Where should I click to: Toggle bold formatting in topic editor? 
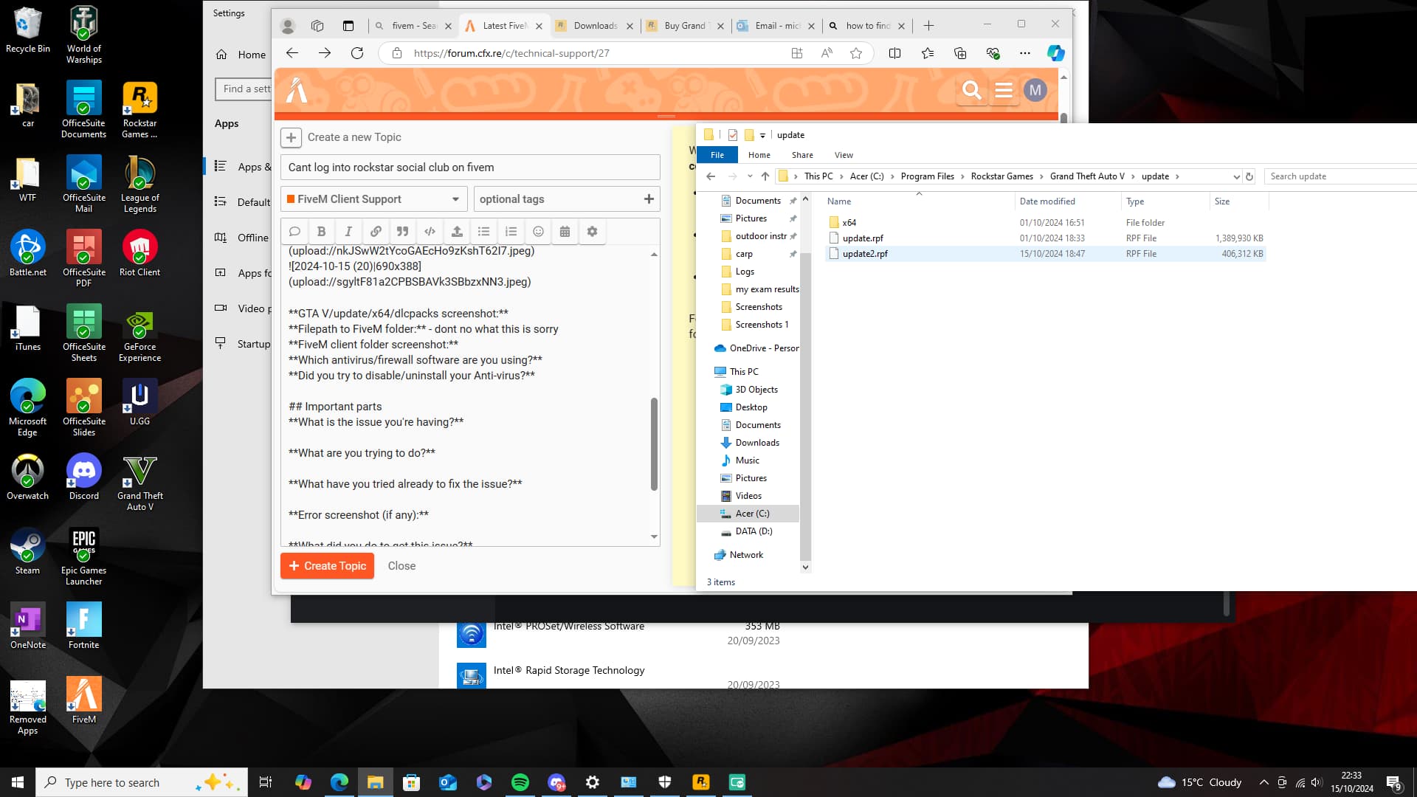pos(321,232)
